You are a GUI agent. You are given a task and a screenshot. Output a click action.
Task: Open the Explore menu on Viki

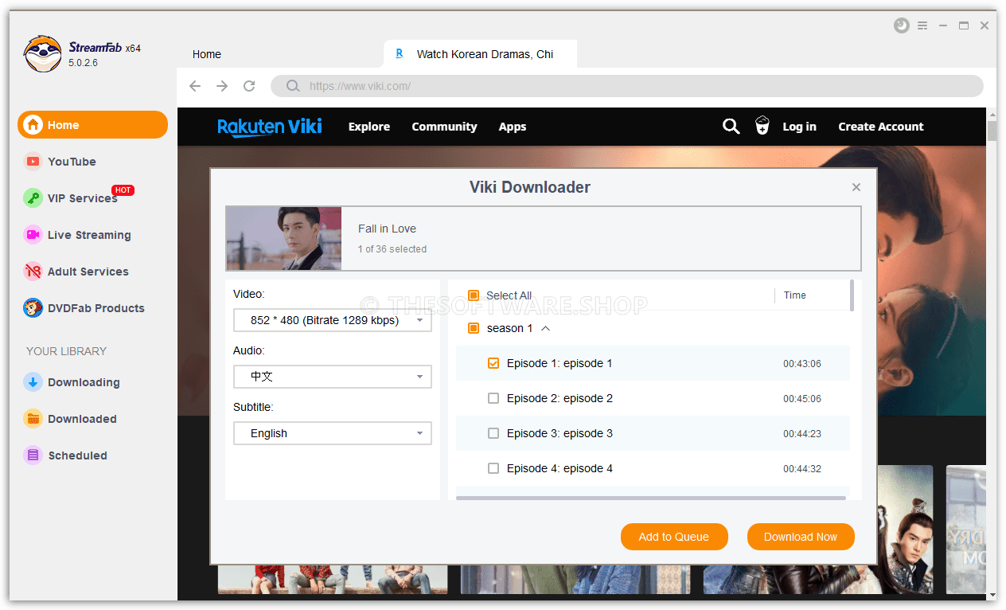369,127
